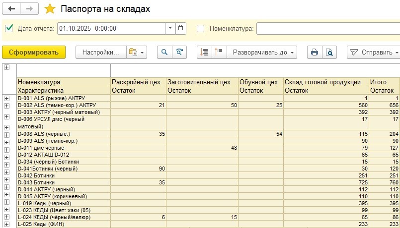Open report variants dropdown next to Настройки
Screen dimensions: 400x228
pyautogui.click(x=136, y=52)
